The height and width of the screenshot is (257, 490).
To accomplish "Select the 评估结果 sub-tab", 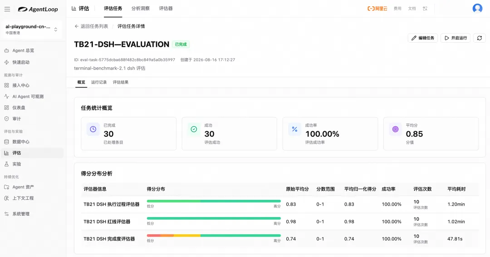I will pyautogui.click(x=121, y=82).
